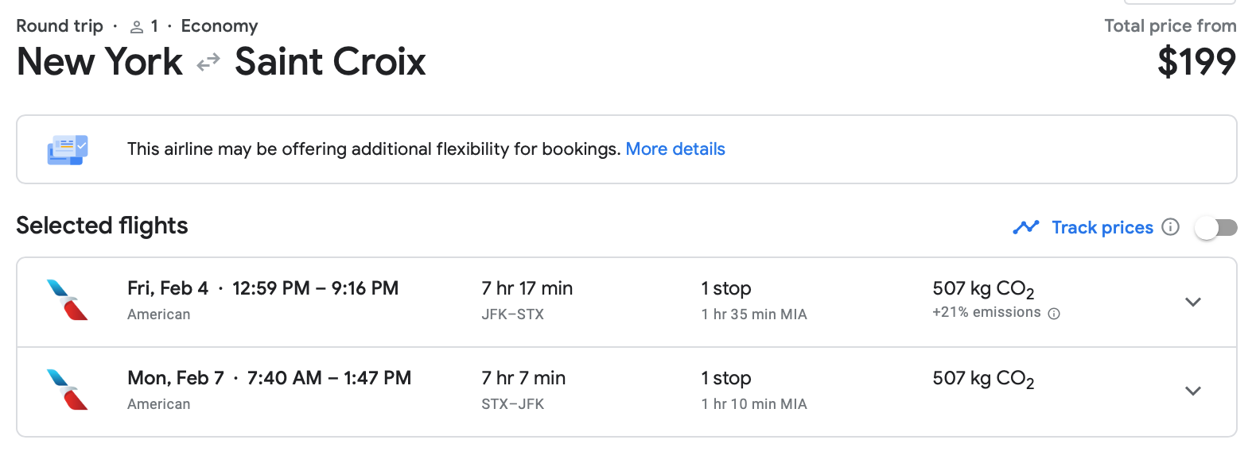Select the Mon, Feb 7 return flight time
This screenshot has height=459, width=1252.
(329, 378)
